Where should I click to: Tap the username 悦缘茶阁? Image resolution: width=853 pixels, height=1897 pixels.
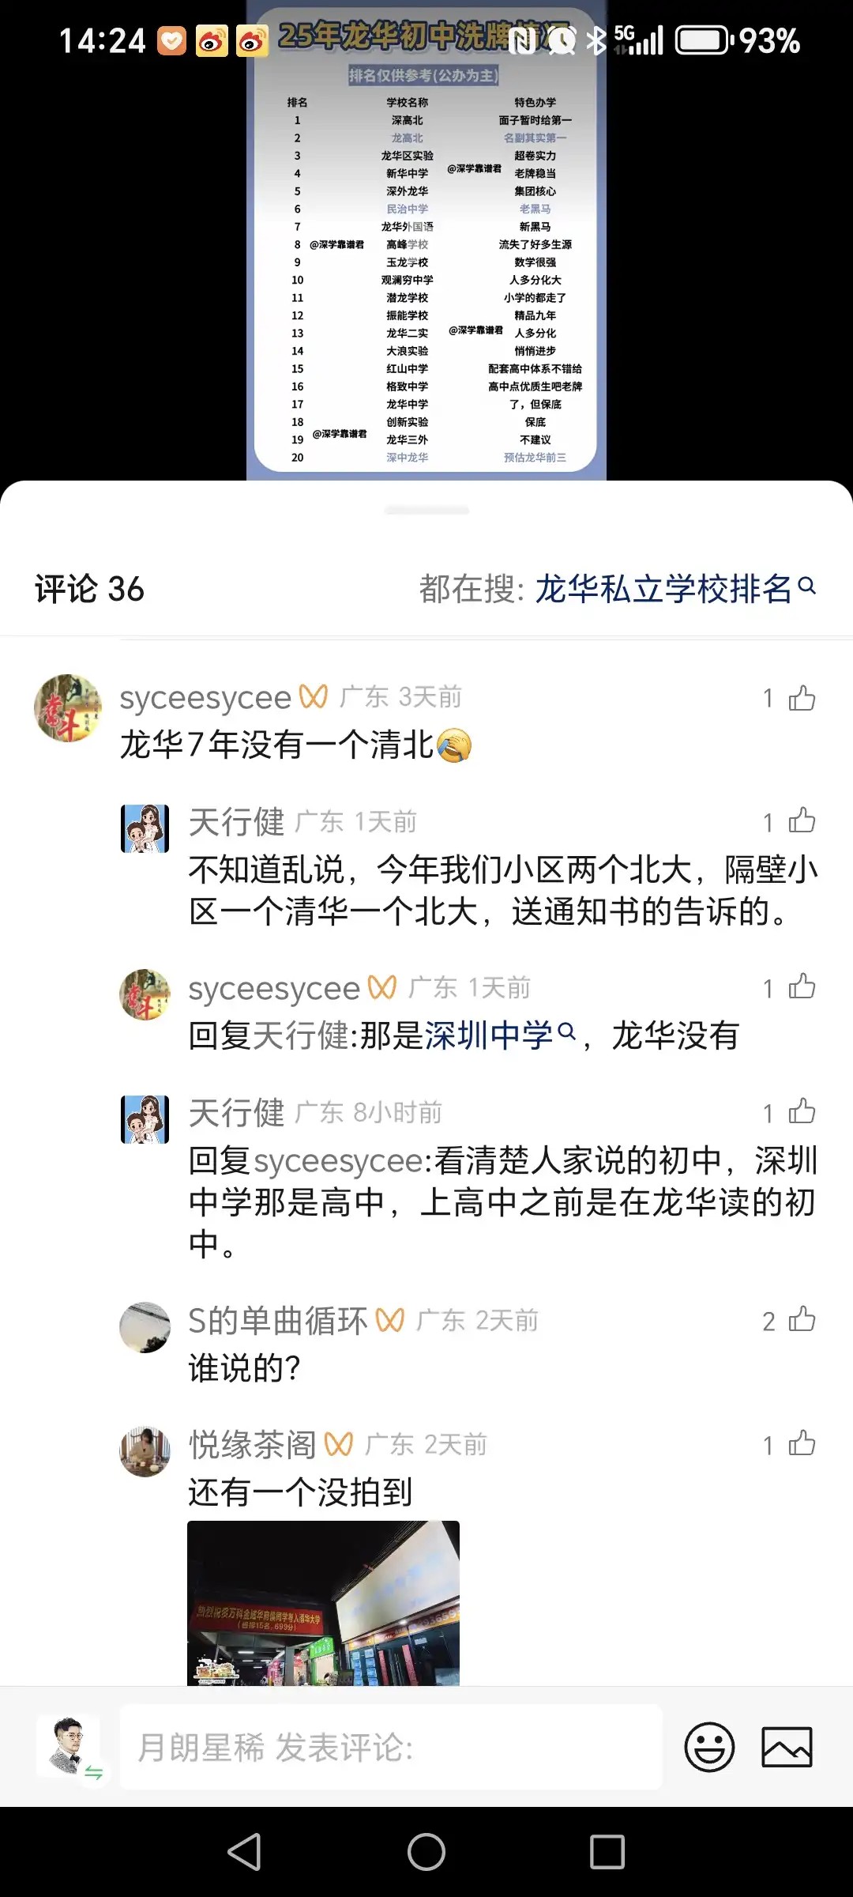(252, 1445)
